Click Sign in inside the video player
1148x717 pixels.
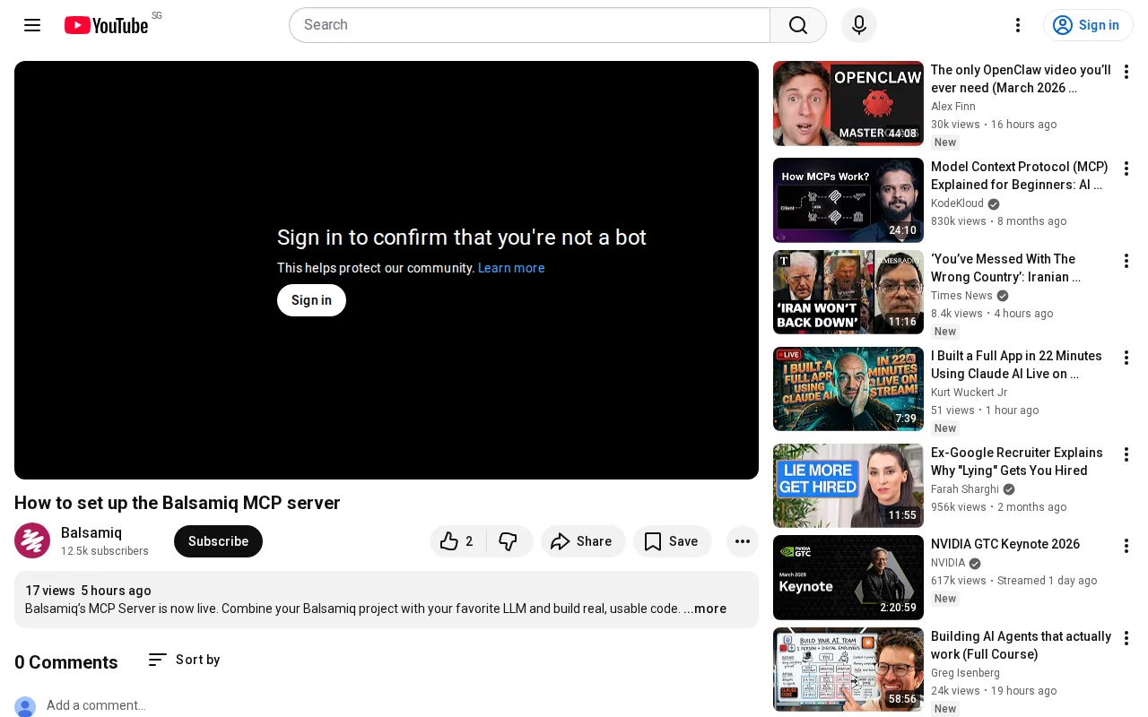pos(311,300)
